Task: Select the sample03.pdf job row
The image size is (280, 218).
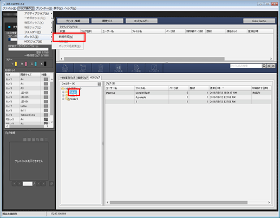Action: [188, 93]
